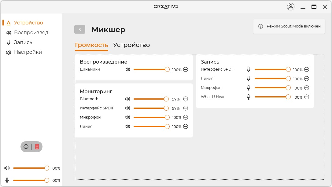Viewport: 332px width, 187px height.
Task: Toggle Микрофон monitoring speaker on or off
Action: pos(127,117)
